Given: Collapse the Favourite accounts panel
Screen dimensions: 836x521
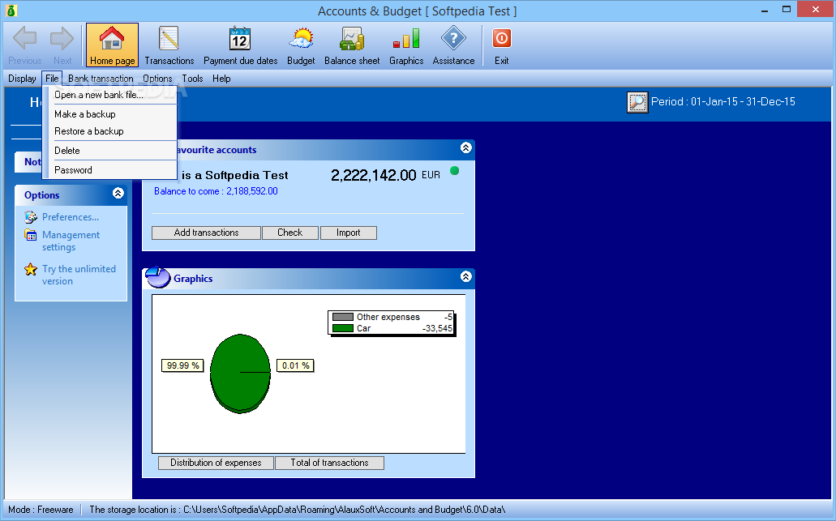Looking at the screenshot, I should tap(466, 147).
